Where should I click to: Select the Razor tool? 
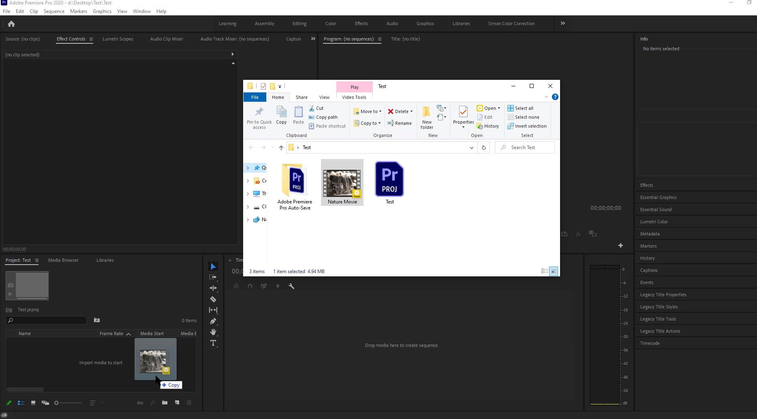click(213, 299)
